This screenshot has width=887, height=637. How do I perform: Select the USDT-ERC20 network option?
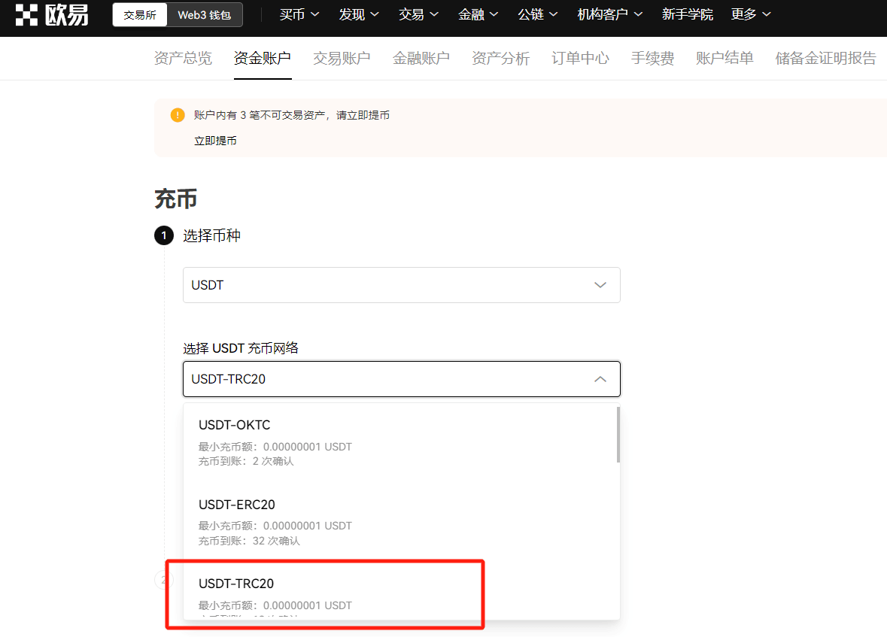click(x=401, y=521)
